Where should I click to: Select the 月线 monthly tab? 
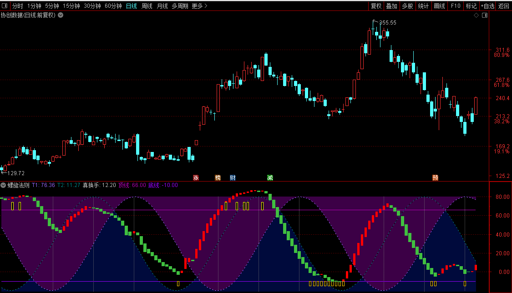[162, 6]
